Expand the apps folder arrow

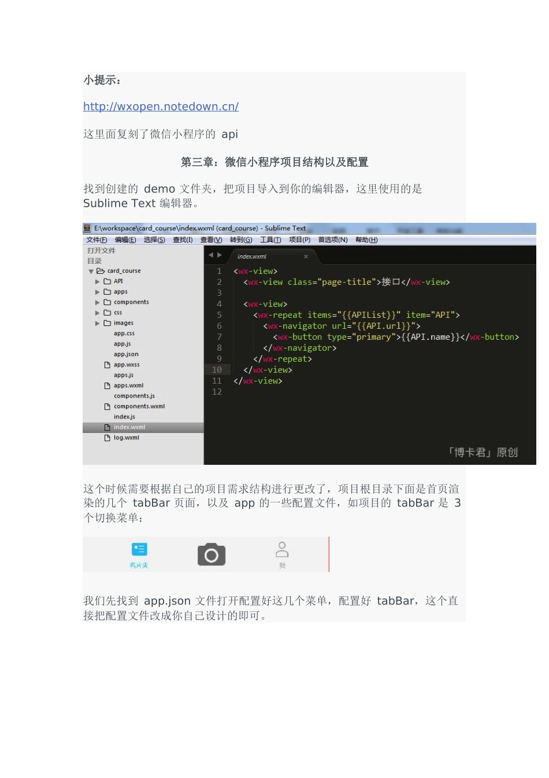[98, 292]
